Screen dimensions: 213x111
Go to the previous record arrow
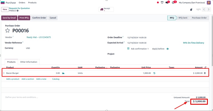click(x=204, y=9)
